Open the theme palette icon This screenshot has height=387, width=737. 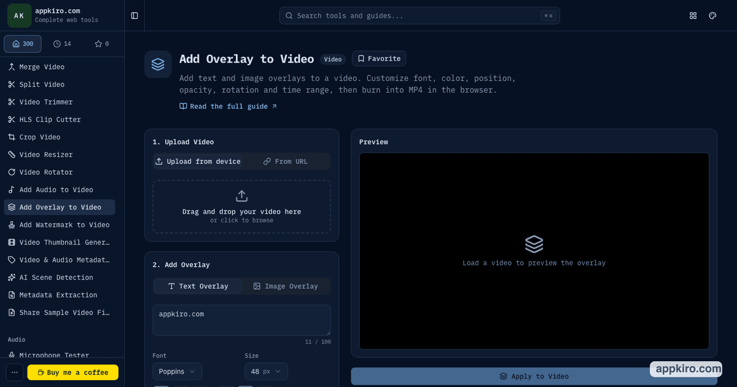click(x=713, y=15)
